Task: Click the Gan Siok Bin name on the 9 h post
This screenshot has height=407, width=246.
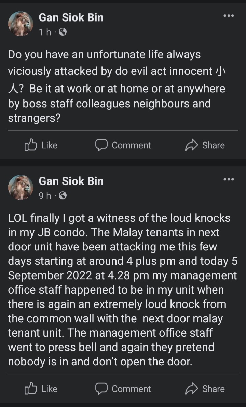Action: (x=71, y=181)
